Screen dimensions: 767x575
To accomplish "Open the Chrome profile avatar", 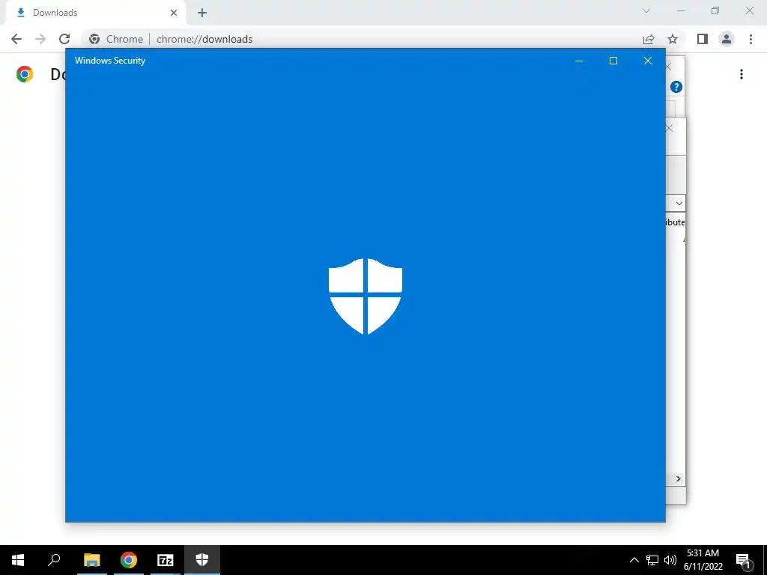I will tap(727, 39).
